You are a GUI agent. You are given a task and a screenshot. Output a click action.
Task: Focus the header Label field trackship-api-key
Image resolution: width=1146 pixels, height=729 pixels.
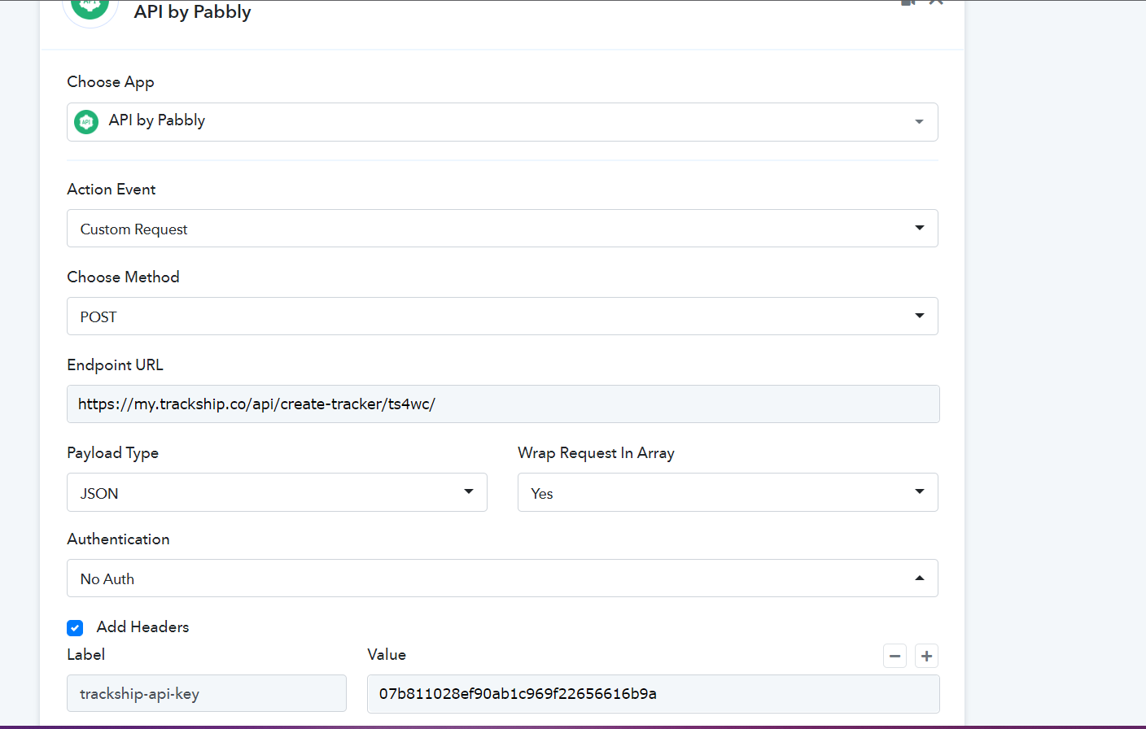207,693
